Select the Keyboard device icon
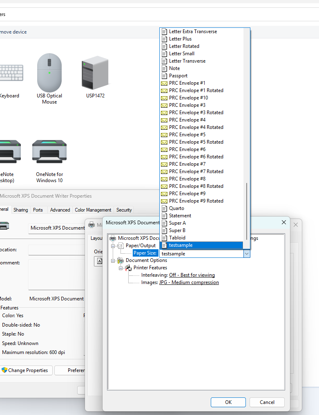319x415 pixels. coord(11,73)
